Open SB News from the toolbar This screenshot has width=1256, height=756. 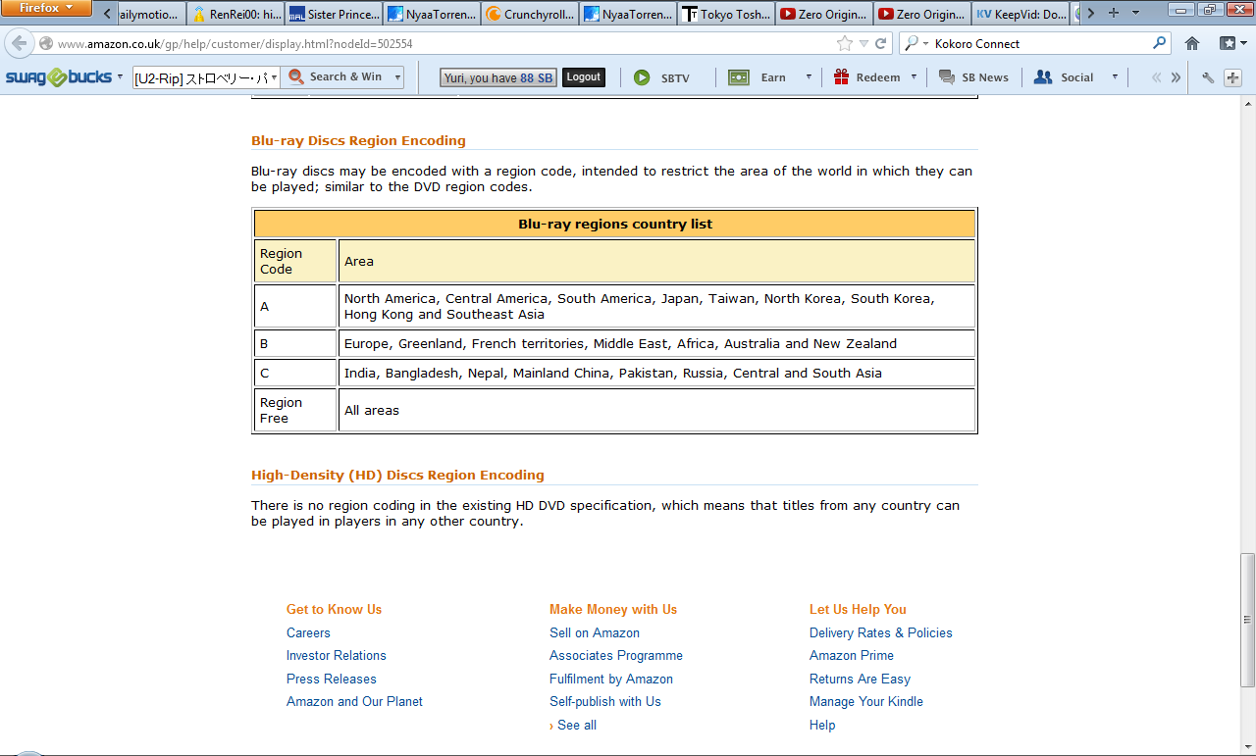(973, 77)
